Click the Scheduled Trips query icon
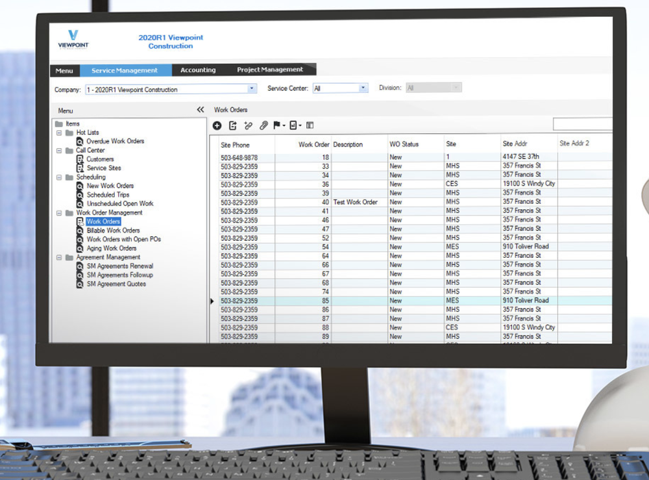This screenshot has width=649, height=480. [x=80, y=195]
